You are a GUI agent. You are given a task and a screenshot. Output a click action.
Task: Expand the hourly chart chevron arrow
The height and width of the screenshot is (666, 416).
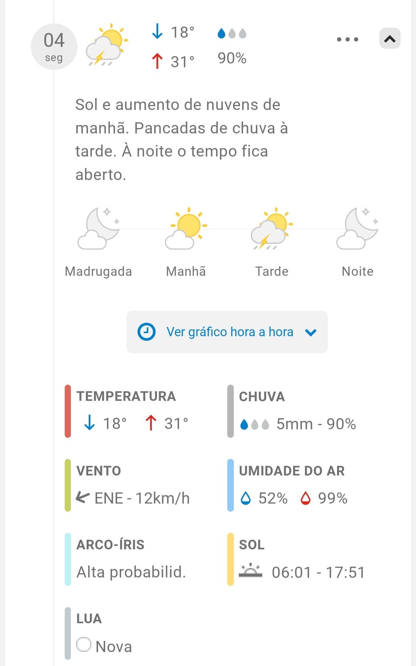point(311,332)
